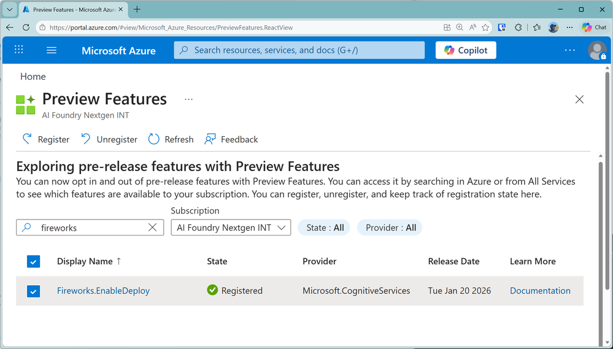Screen dimensions: 613x349
Task: Open the Azure app launcher grid
Action: tap(19, 50)
